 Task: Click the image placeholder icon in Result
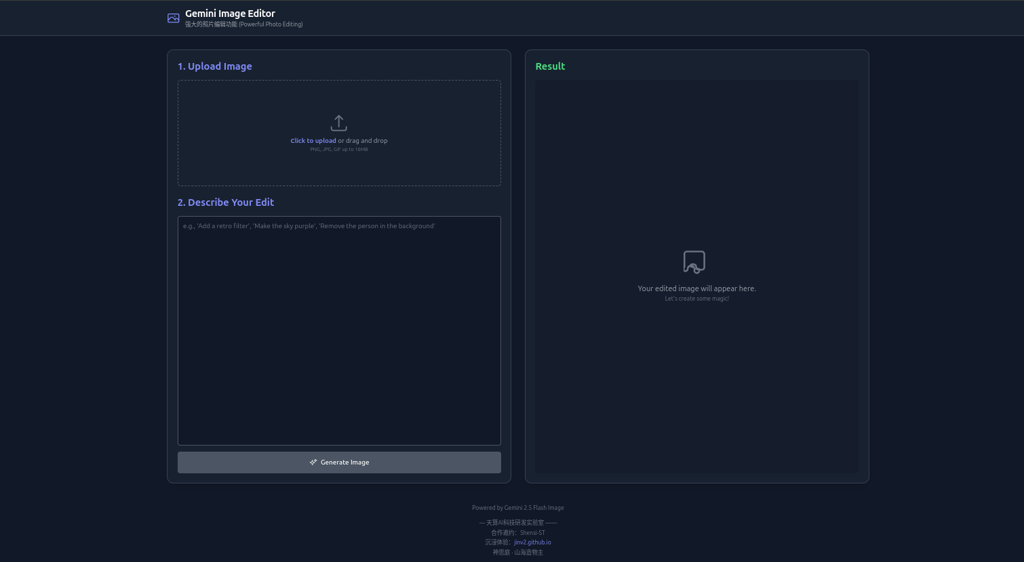click(x=694, y=262)
